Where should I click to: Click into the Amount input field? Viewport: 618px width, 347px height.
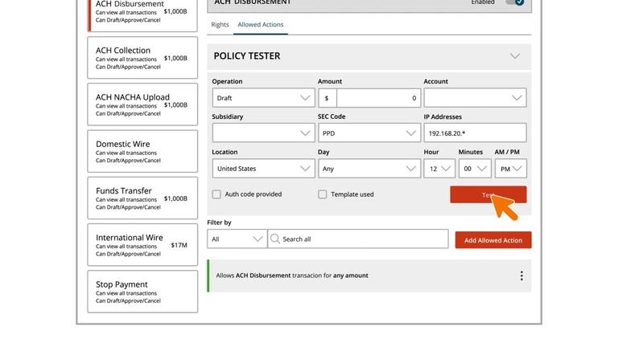tap(379, 98)
